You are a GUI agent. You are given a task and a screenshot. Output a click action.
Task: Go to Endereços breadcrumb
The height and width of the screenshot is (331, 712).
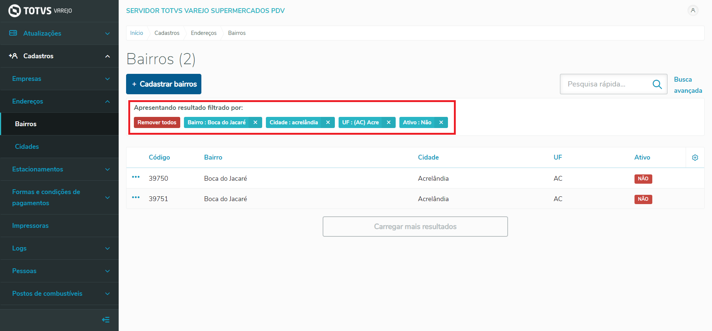pyautogui.click(x=204, y=33)
